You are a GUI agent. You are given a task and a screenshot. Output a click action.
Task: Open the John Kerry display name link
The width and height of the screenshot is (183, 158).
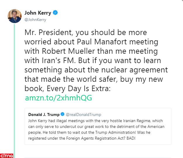38,13
